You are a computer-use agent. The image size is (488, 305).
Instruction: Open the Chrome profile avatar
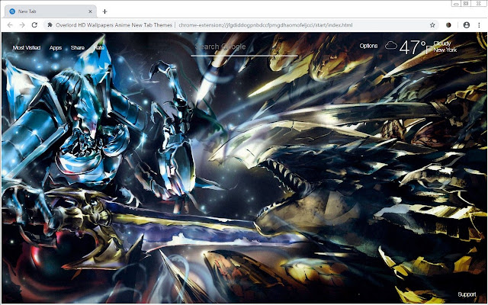pos(466,25)
